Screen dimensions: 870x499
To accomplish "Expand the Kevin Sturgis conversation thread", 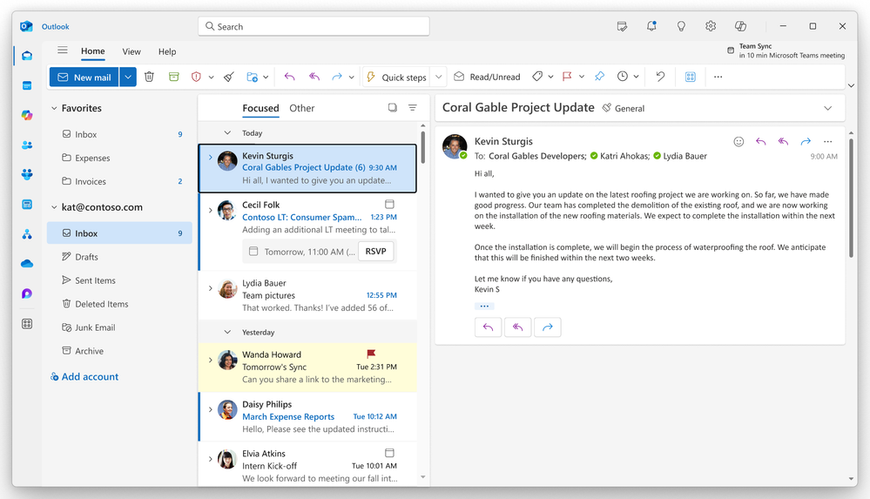I will tap(210, 157).
